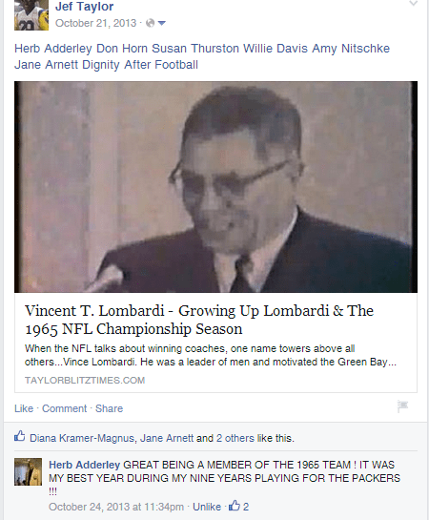Open October 24, 2013 comment timestamp
This screenshot has height=520, width=429.
[x=116, y=507]
